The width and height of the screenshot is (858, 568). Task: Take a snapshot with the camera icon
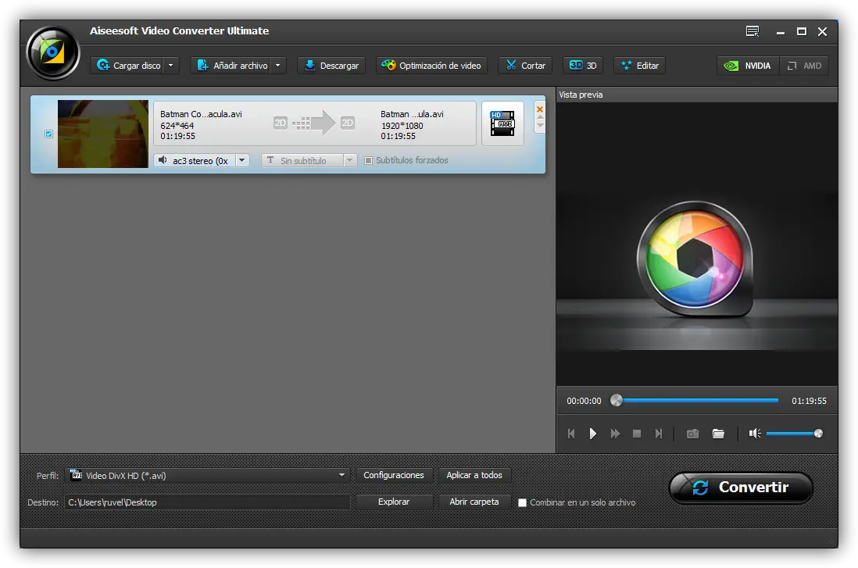(x=692, y=434)
